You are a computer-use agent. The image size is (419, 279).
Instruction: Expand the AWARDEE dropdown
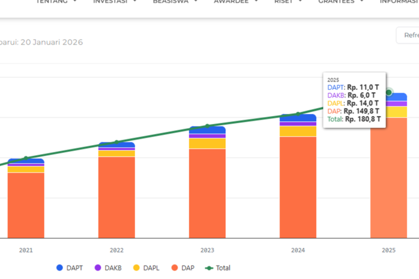[x=236, y=2]
